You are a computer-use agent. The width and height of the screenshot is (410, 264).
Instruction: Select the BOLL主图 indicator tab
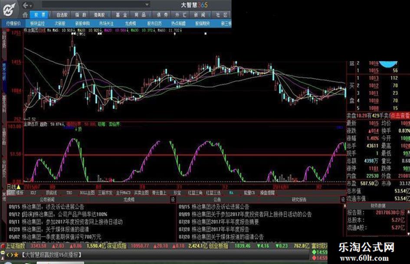87,193
